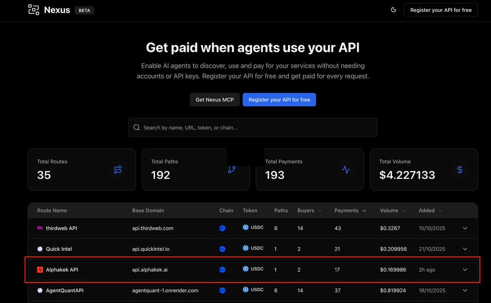The image size is (491, 303).
Task: Click api.thirdweb.com domain text
Action: tap(153, 228)
